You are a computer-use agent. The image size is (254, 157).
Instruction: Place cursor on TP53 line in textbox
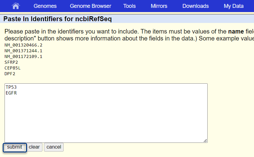click(11, 87)
